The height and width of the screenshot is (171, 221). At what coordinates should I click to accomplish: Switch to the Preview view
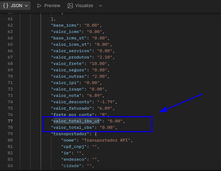[49, 6]
